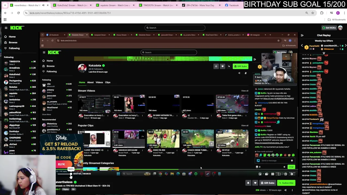Close the KukuDota2 Stream tab

tap(91, 5)
